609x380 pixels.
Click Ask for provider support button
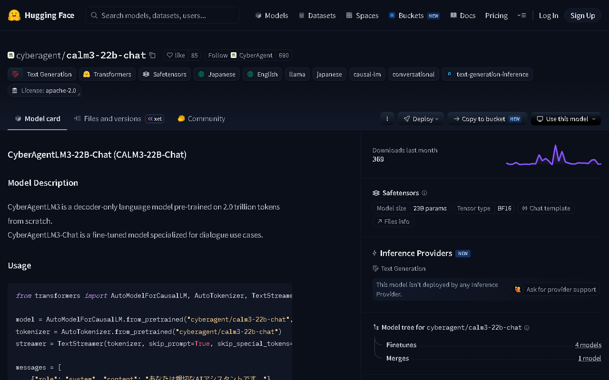coord(555,289)
